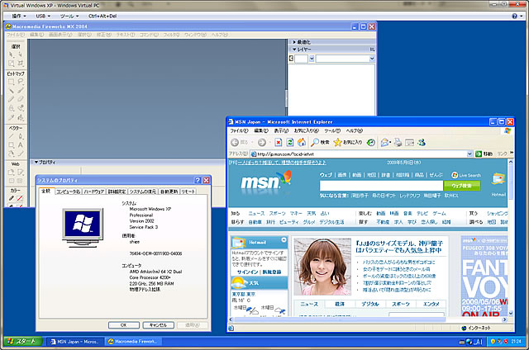This screenshot has height=350, width=529.
Task: Click the IE Messenger toolbar icon
Action: (x=422, y=143)
